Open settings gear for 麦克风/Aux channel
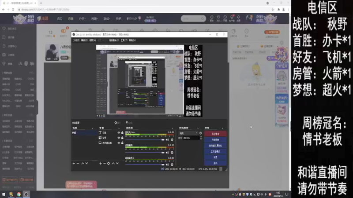 (172, 139)
